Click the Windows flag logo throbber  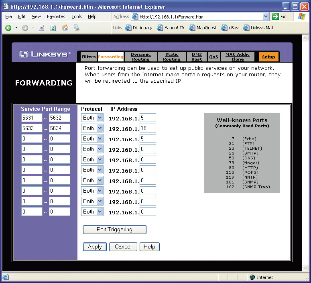click(301, 16)
